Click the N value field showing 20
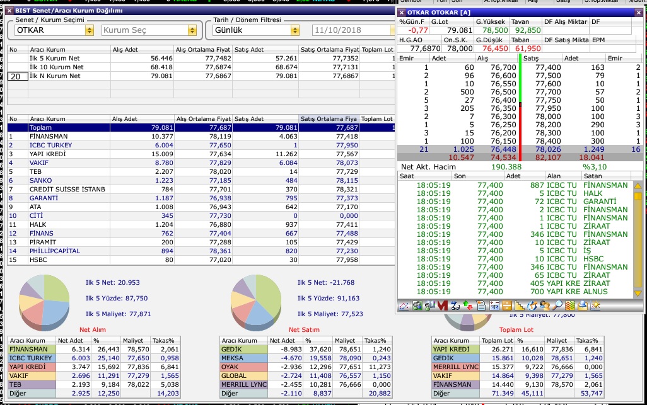647x405 pixels. click(x=18, y=76)
